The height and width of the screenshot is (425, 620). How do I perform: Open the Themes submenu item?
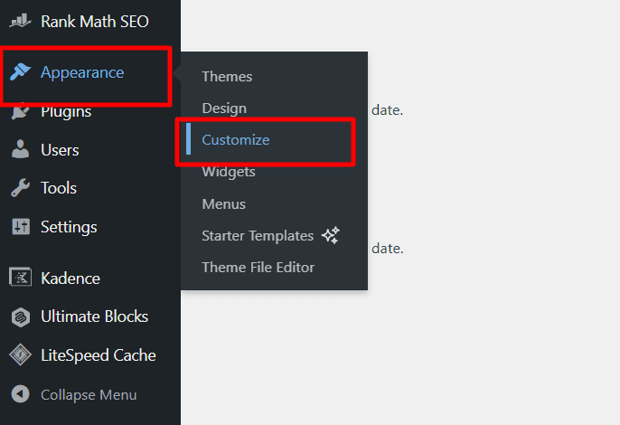[x=227, y=77]
